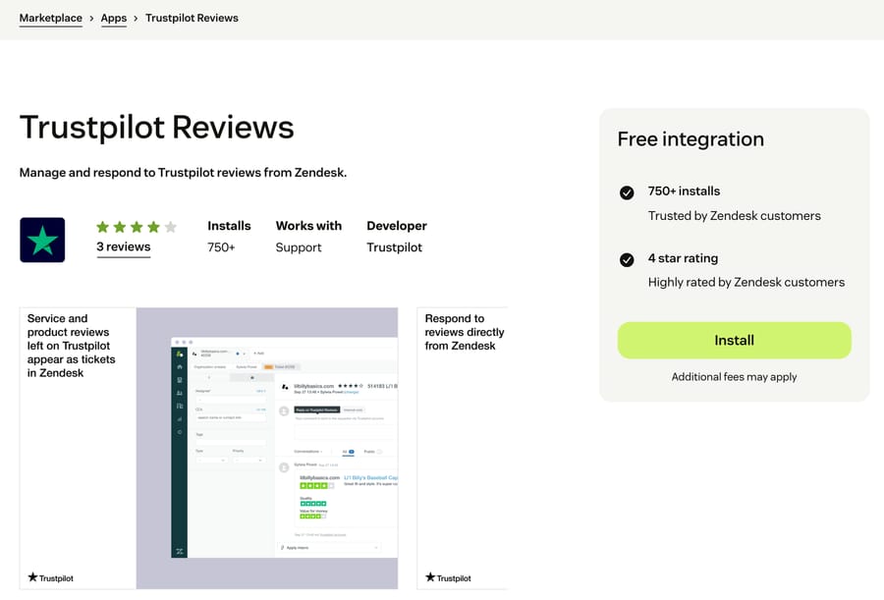
Task: Click the 'Trustpilot' developer name
Action: point(394,247)
